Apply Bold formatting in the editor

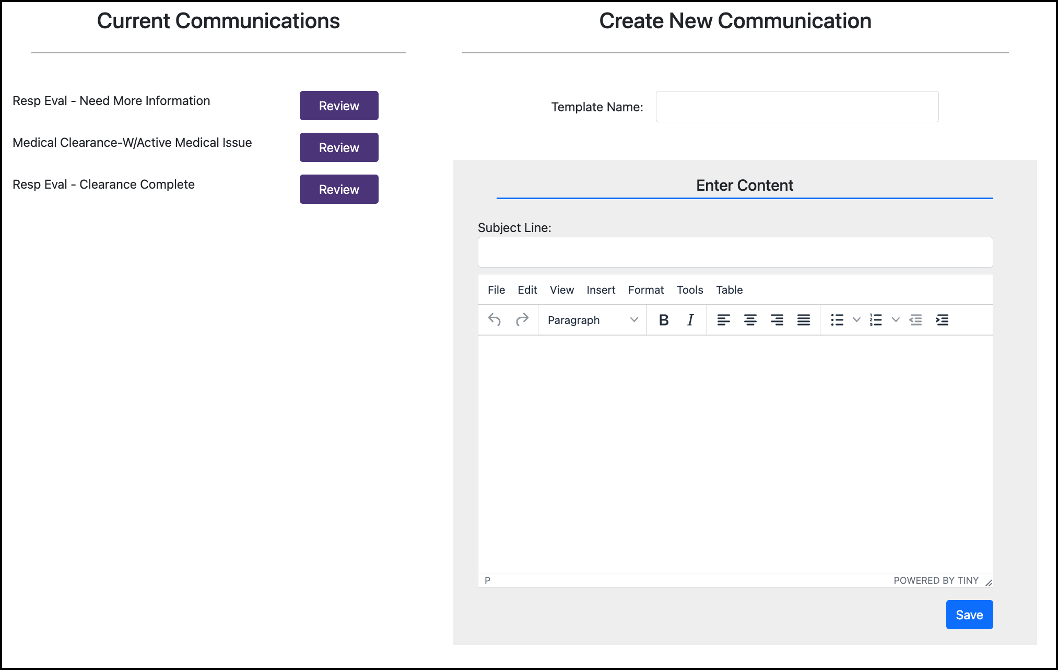point(663,319)
